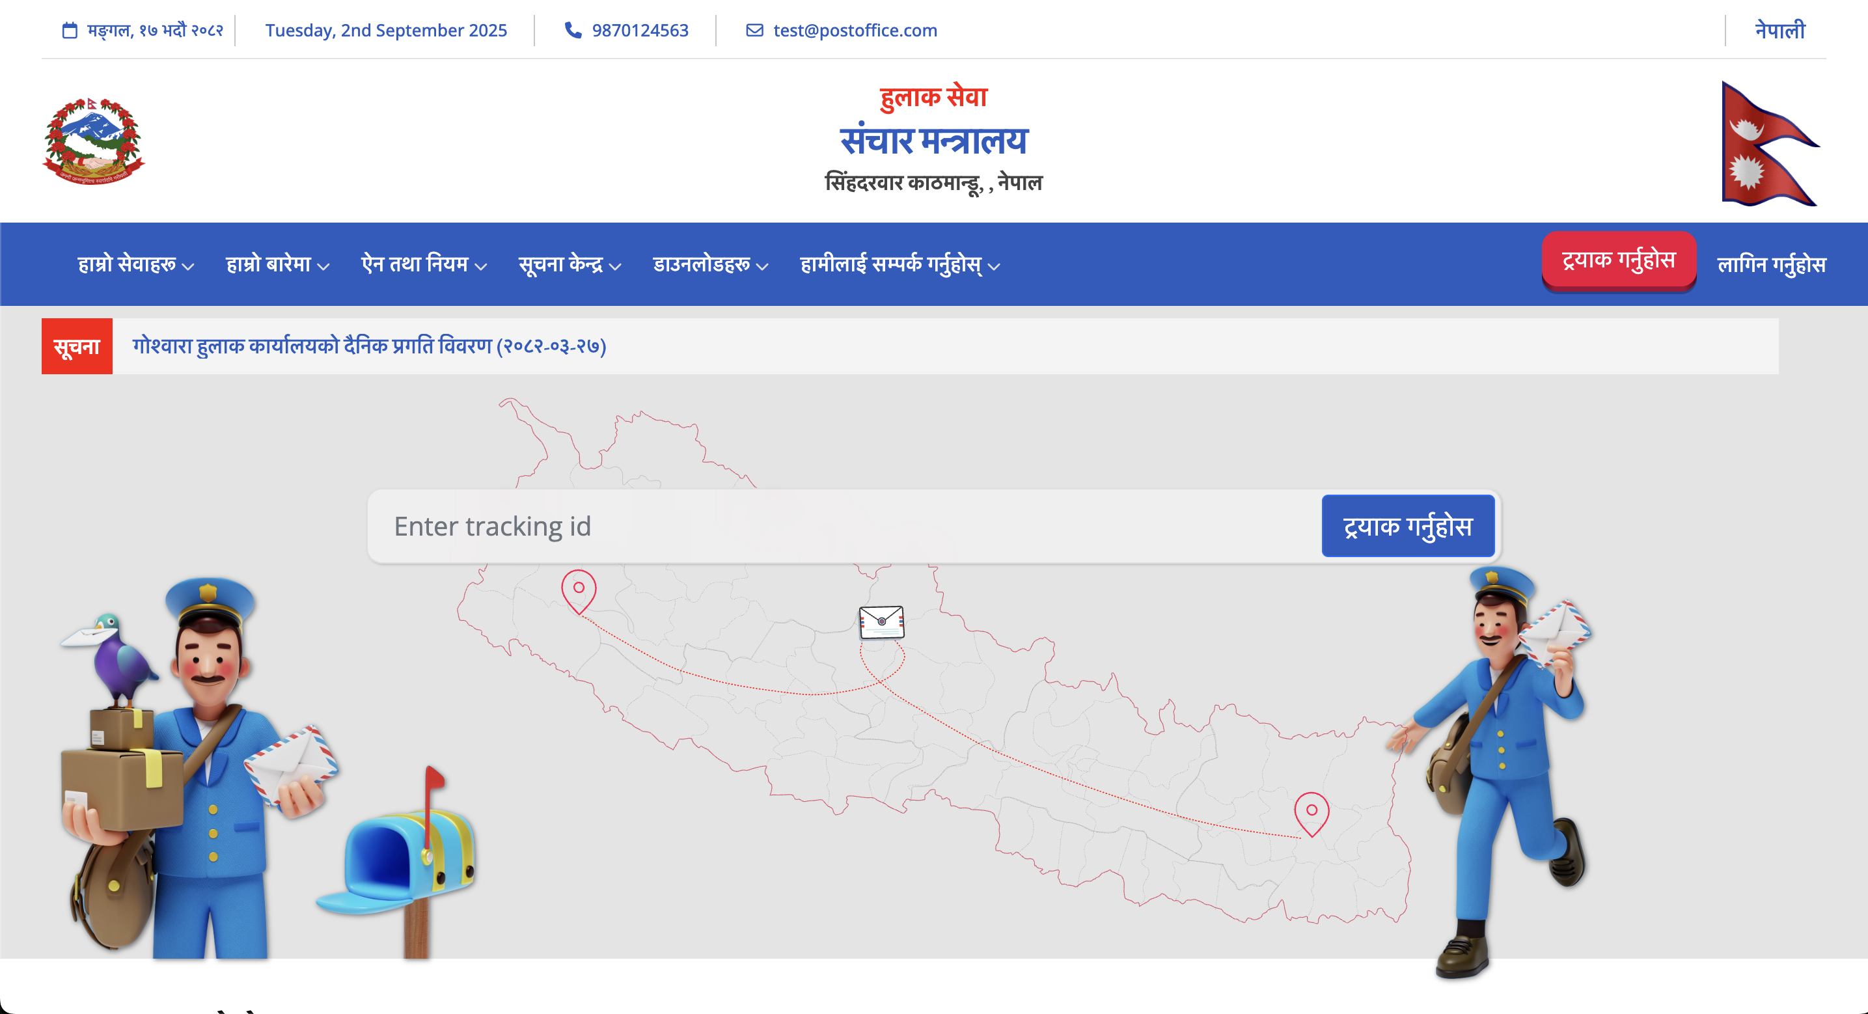The width and height of the screenshot is (1868, 1014).
Task: Click the envelope icon beside the email address
Action: (754, 31)
